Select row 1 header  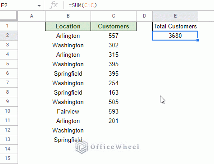pos(9,26)
